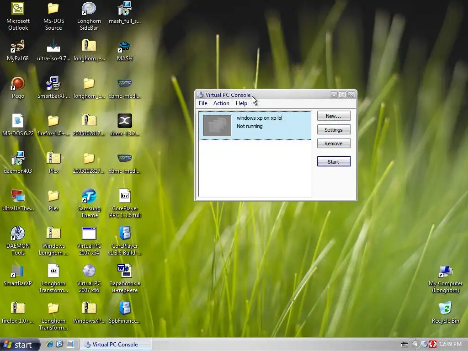Open the Help menu
This screenshot has height=351, width=468.
241,103
